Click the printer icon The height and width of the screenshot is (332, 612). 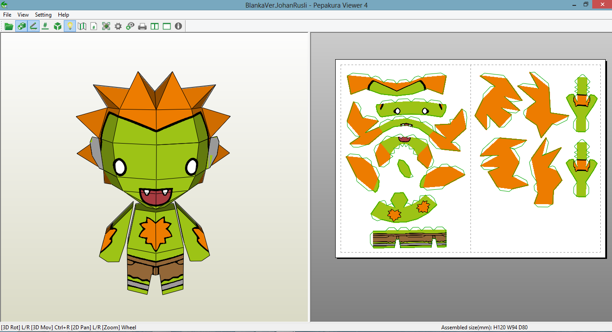click(x=142, y=26)
